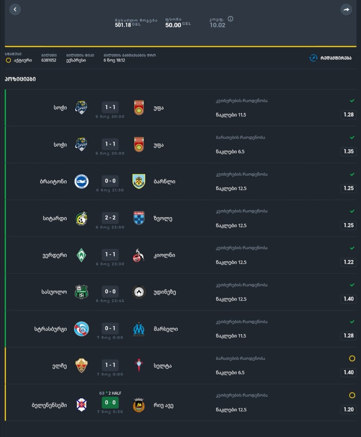Click the Burnley team crest
The width and height of the screenshot is (361, 437).
click(139, 181)
